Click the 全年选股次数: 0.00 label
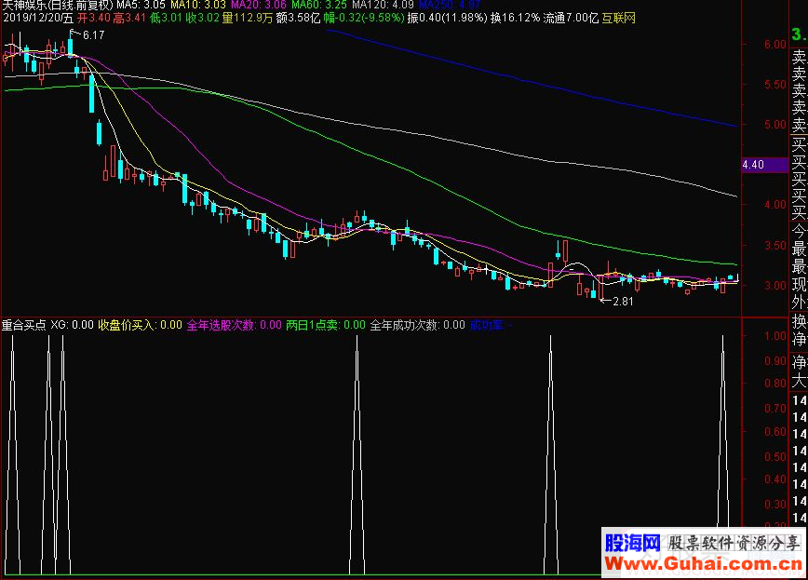The width and height of the screenshot is (808, 580). 234,325
